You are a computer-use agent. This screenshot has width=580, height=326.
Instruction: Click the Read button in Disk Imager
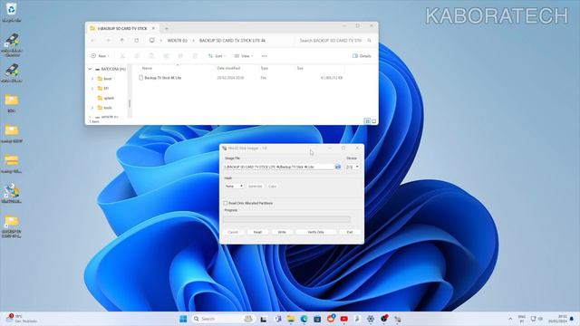click(257, 232)
